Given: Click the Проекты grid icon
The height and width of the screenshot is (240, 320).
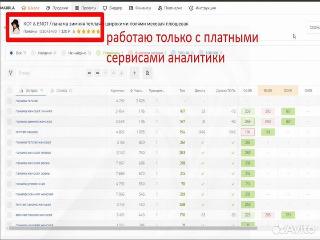Looking at the screenshot, I should tap(77, 8).
